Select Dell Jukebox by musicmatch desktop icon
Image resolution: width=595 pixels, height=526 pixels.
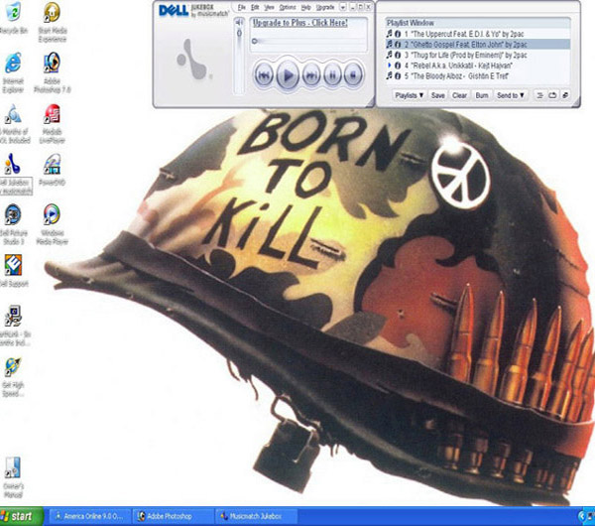point(15,174)
